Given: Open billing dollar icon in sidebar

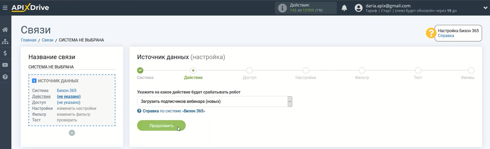Looking at the screenshot, I should [x=5, y=53].
